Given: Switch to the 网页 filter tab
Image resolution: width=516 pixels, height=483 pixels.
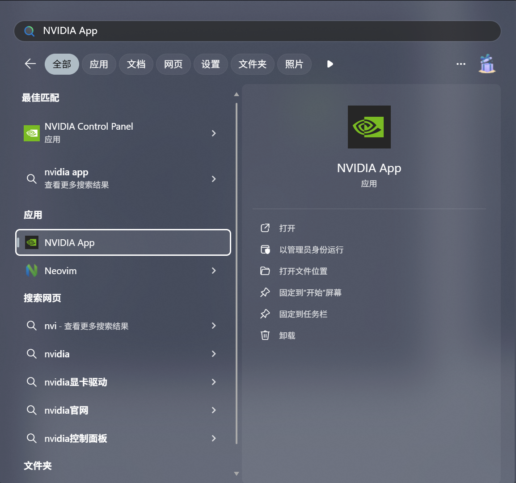Looking at the screenshot, I should pos(173,64).
